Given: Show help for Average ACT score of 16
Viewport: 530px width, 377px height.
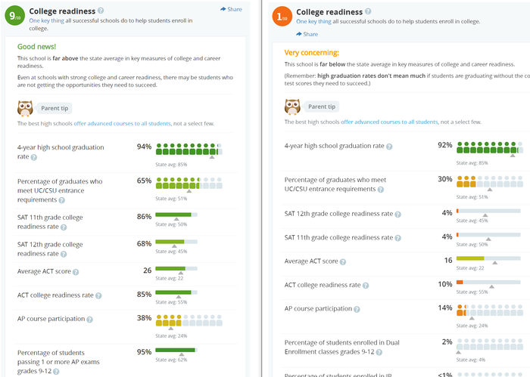Looking at the screenshot, I should [x=343, y=262].
